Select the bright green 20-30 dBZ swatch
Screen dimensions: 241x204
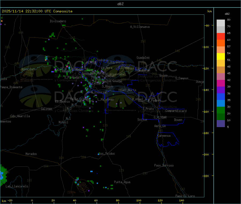coord(221,110)
